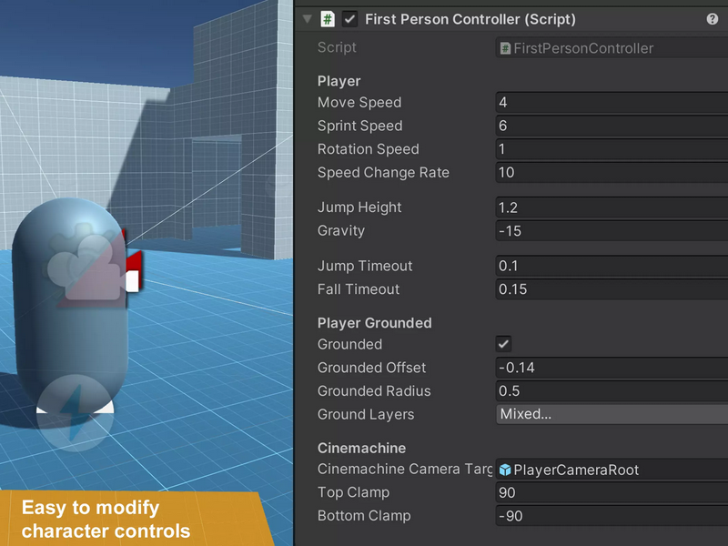The height and width of the screenshot is (546, 728).
Task: Collapse the First Person Controller component foldout
Action: [307, 19]
